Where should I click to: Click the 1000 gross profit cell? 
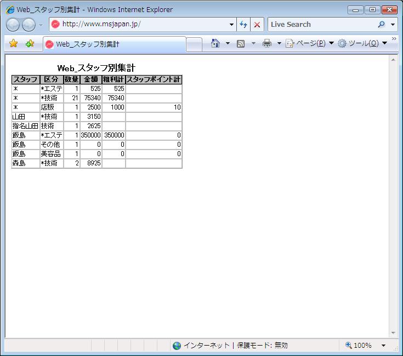point(113,107)
